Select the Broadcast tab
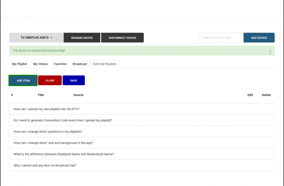Image resolution: width=284 pixels, height=186 pixels. click(80, 64)
